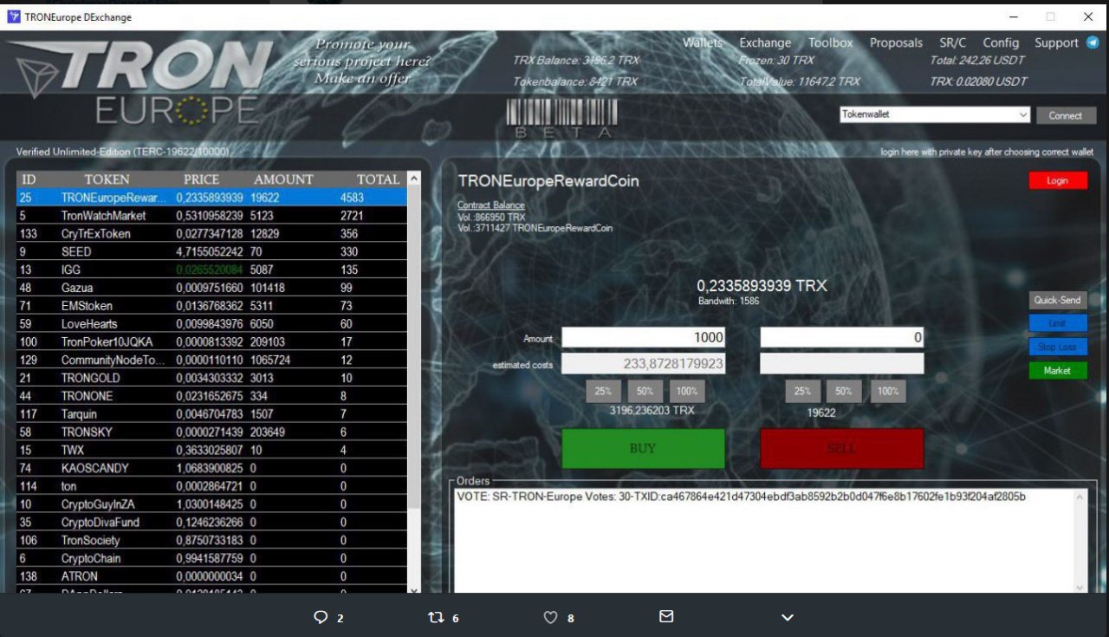Image resolution: width=1109 pixels, height=637 pixels.
Task: Select the CryptoGuyInZA row
Action: 211,504
